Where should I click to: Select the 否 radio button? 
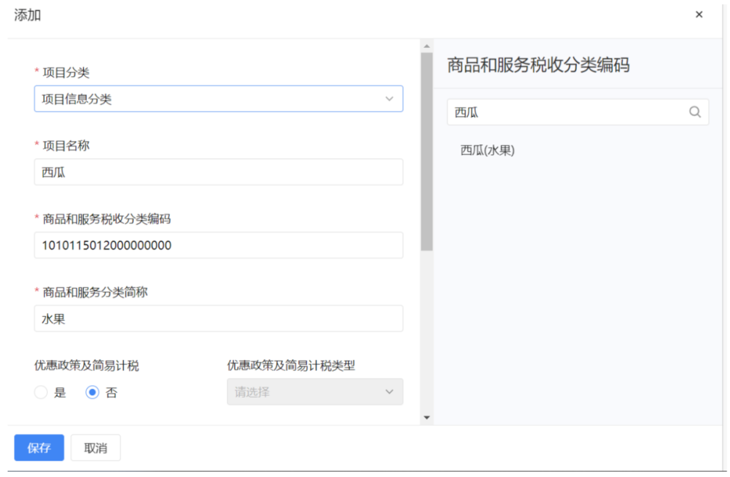point(93,392)
